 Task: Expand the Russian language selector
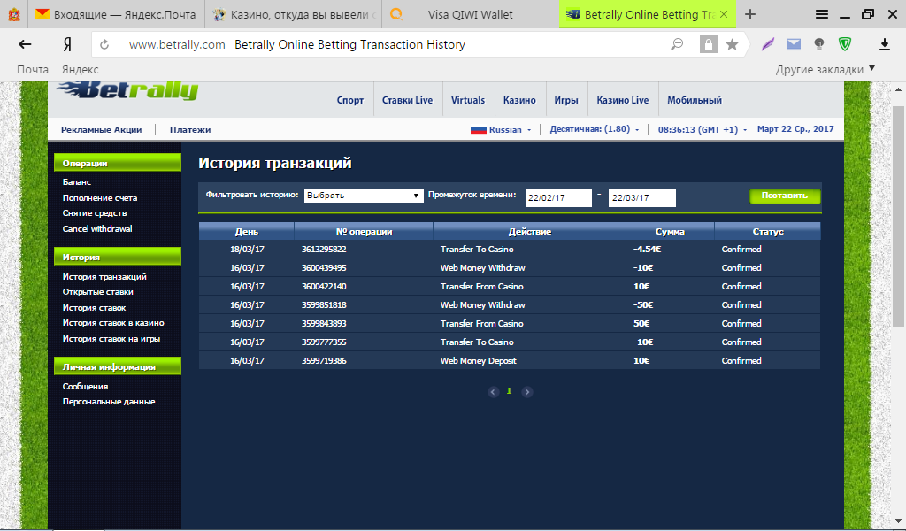501,129
